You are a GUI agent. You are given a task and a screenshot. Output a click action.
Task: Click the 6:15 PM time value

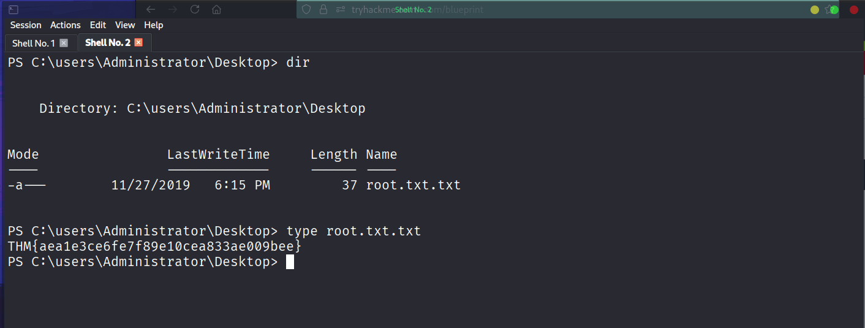click(243, 185)
